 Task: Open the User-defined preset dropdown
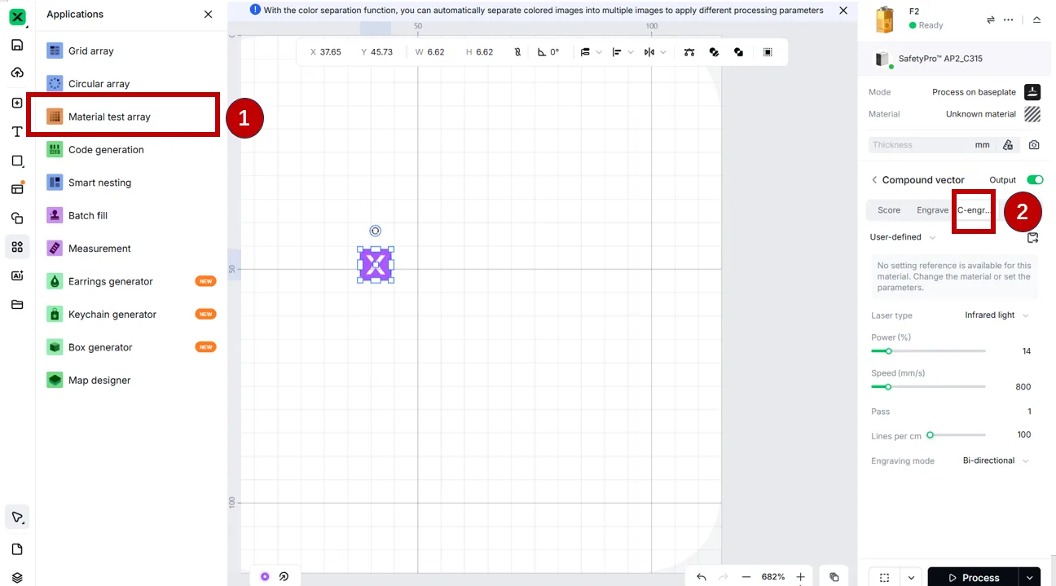click(903, 237)
